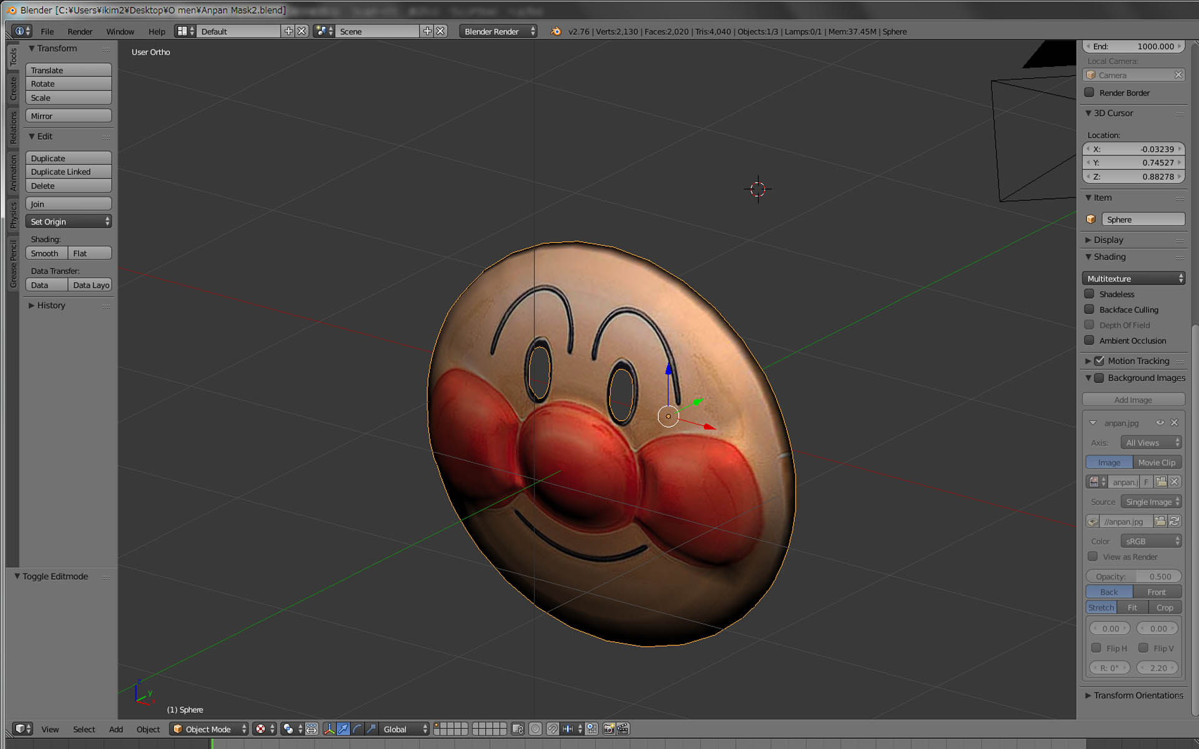Toggle Background Images checkbox
1199x749 pixels.
point(1099,378)
